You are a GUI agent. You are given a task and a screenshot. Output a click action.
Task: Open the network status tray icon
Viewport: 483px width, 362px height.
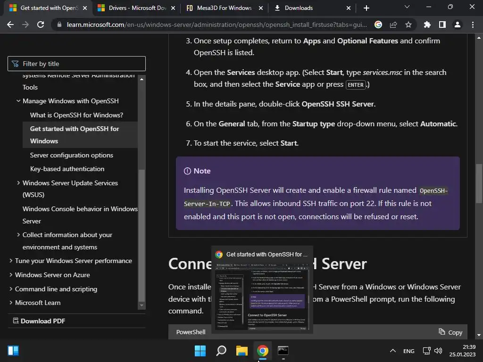[426, 351]
